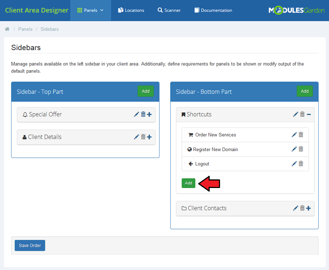Edit the Client Details panel with pencil icon

pyautogui.click(x=137, y=137)
